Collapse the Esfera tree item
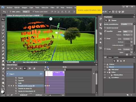The width and height of the screenshot is (136, 102). (x=108, y=72)
